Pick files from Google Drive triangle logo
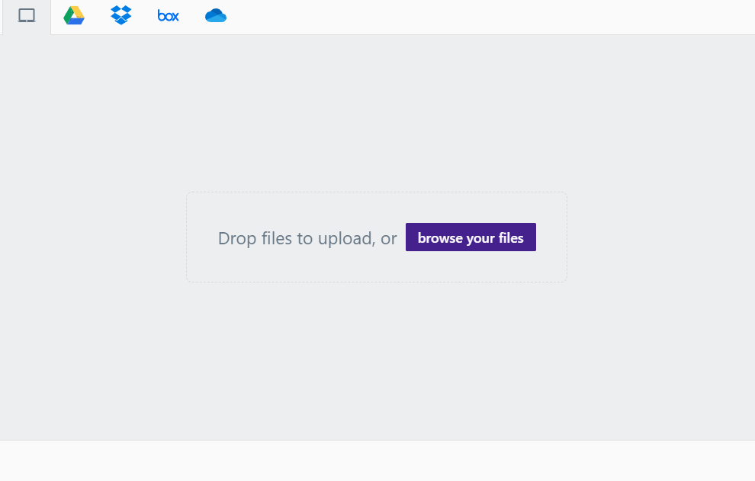 pyautogui.click(x=74, y=16)
